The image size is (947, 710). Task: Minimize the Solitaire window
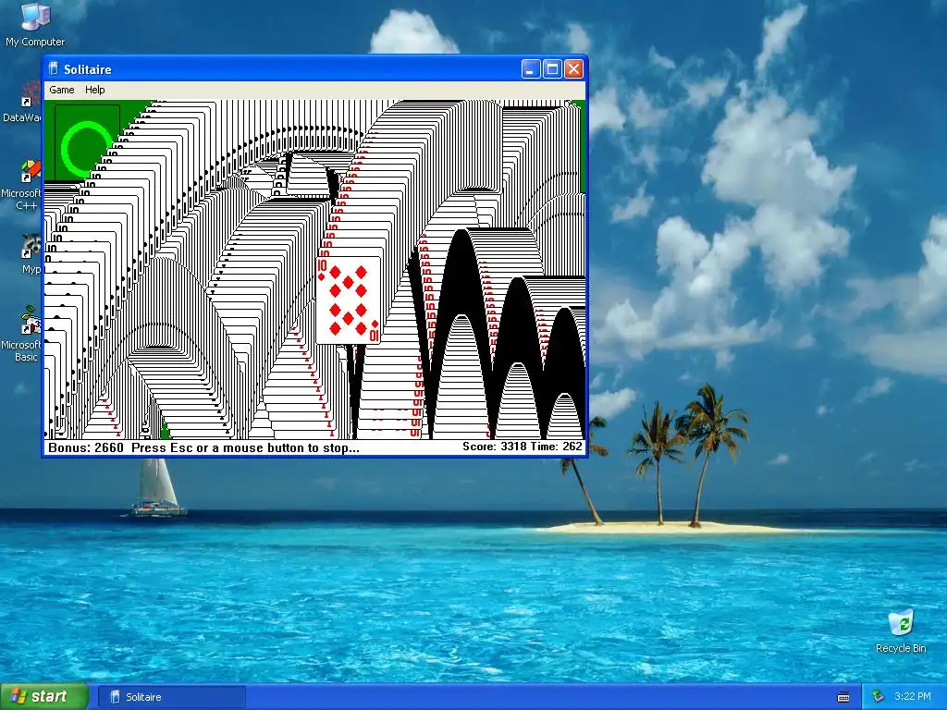530,69
